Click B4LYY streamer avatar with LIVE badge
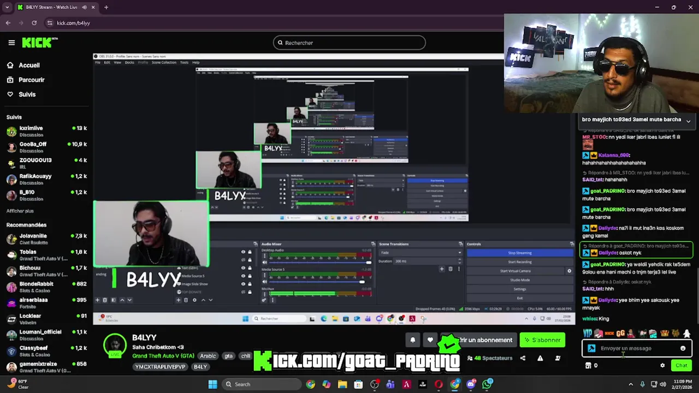 pos(115,346)
